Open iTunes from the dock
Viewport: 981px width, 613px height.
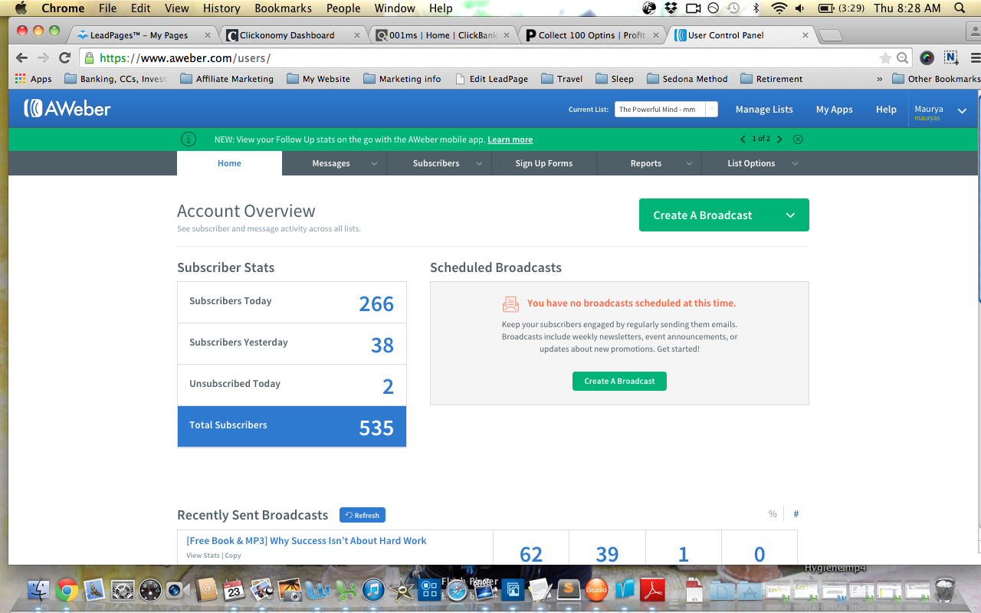click(x=372, y=589)
